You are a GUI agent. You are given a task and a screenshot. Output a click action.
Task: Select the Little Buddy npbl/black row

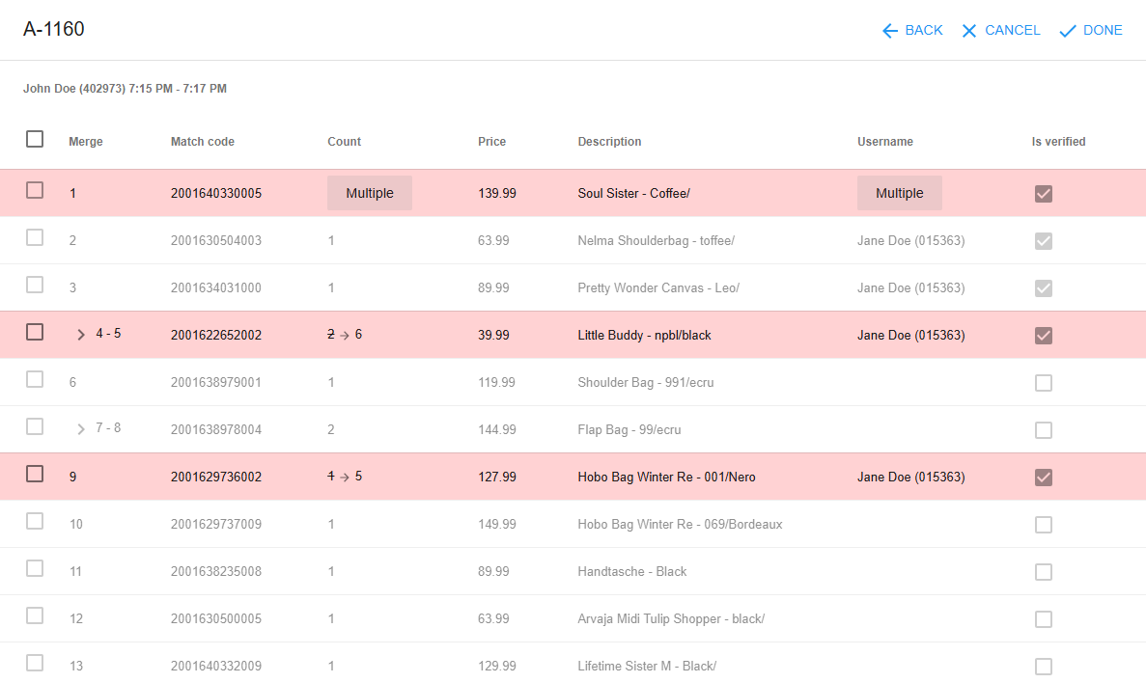[573, 335]
